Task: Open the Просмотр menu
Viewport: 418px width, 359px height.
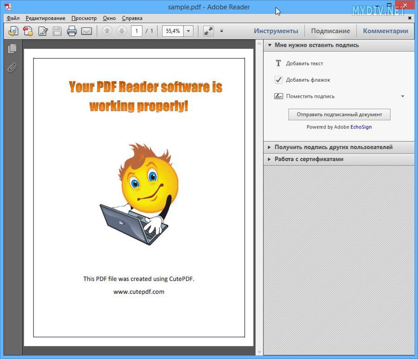Action: click(x=84, y=18)
